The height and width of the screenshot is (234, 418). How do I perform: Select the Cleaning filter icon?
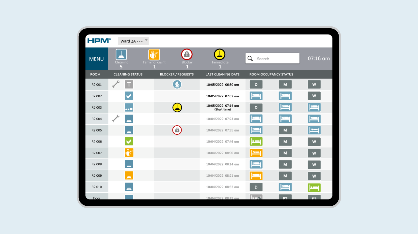point(121,54)
